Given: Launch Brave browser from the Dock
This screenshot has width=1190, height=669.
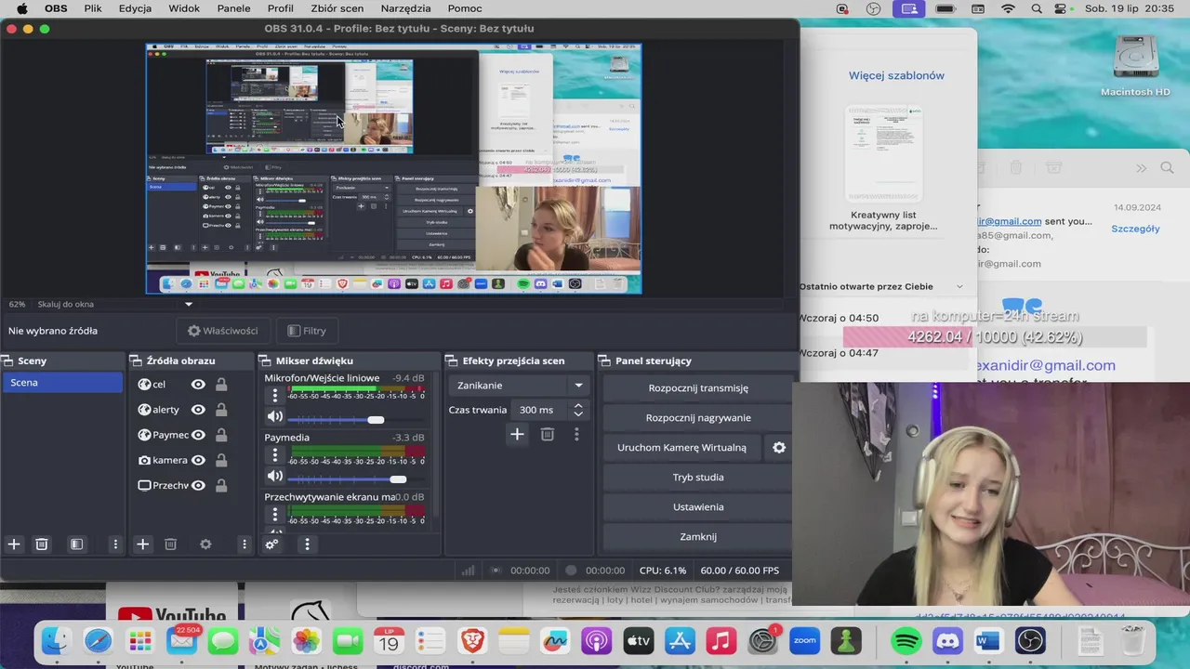Looking at the screenshot, I should coord(472,641).
